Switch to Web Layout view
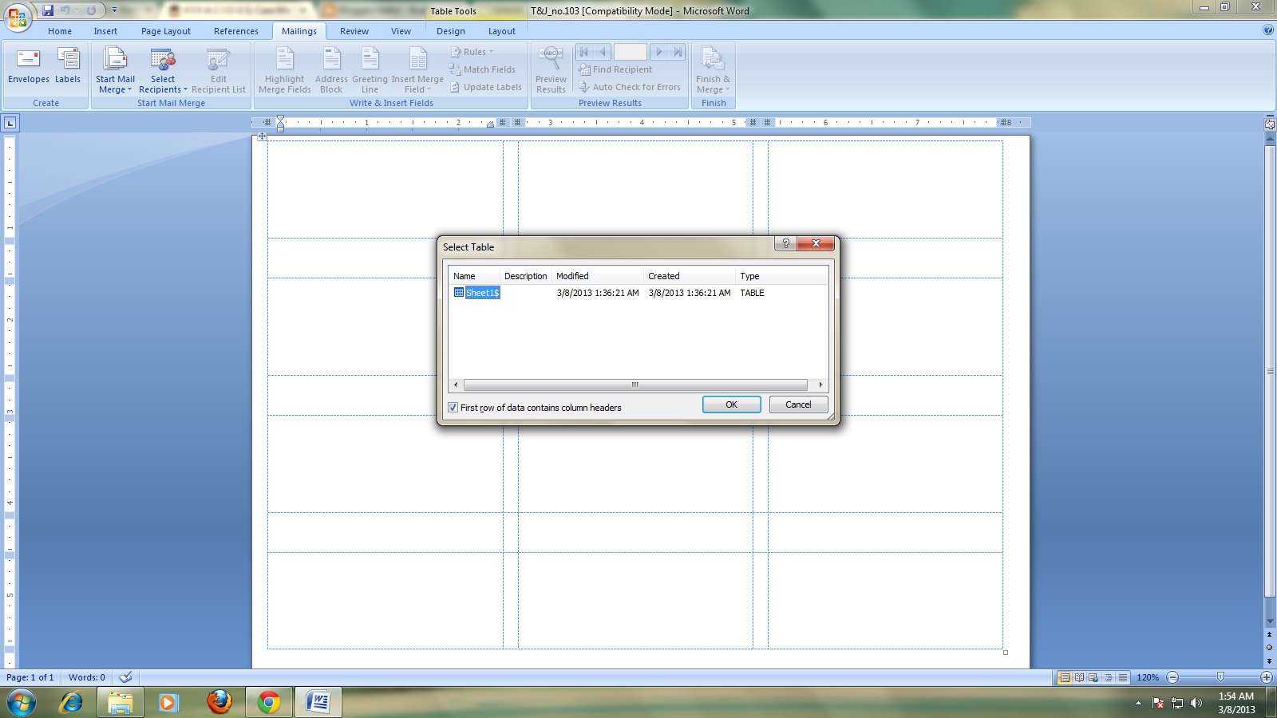This screenshot has height=718, width=1277. coord(1093,677)
